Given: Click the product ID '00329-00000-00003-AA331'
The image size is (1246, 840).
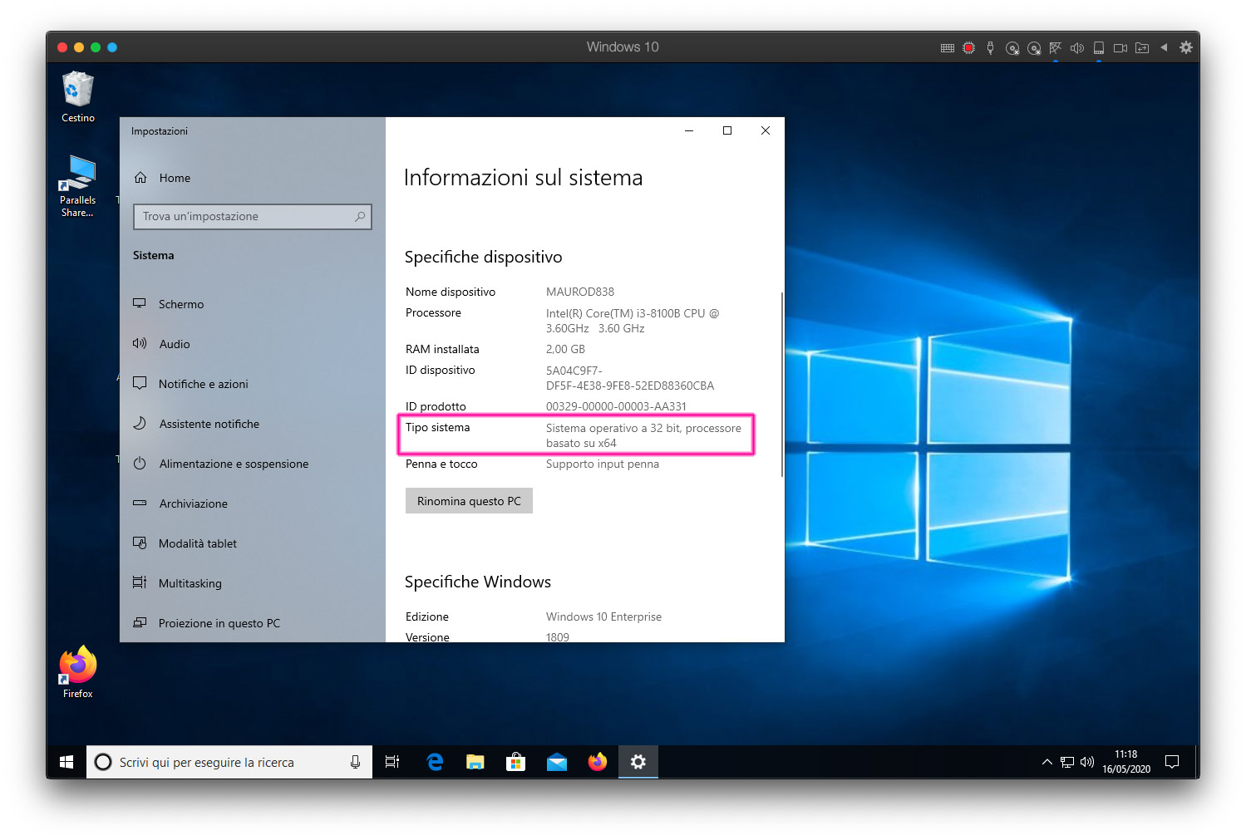Looking at the screenshot, I should click(616, 406).
